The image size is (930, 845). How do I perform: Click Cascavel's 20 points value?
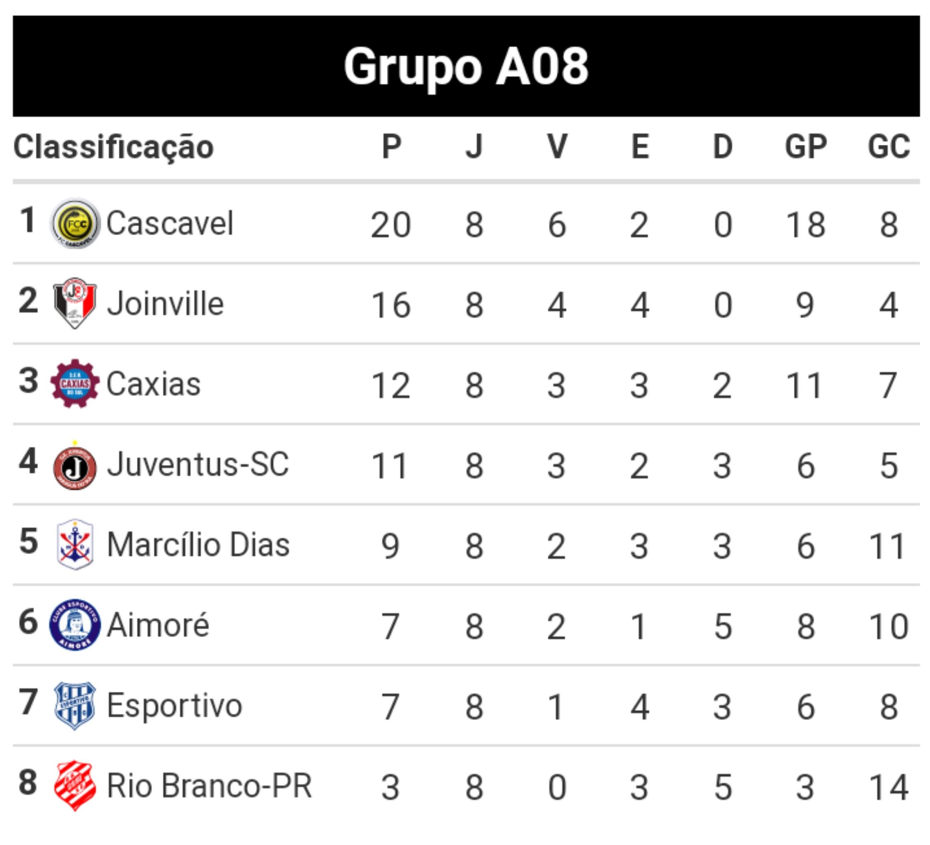(391, 225)
